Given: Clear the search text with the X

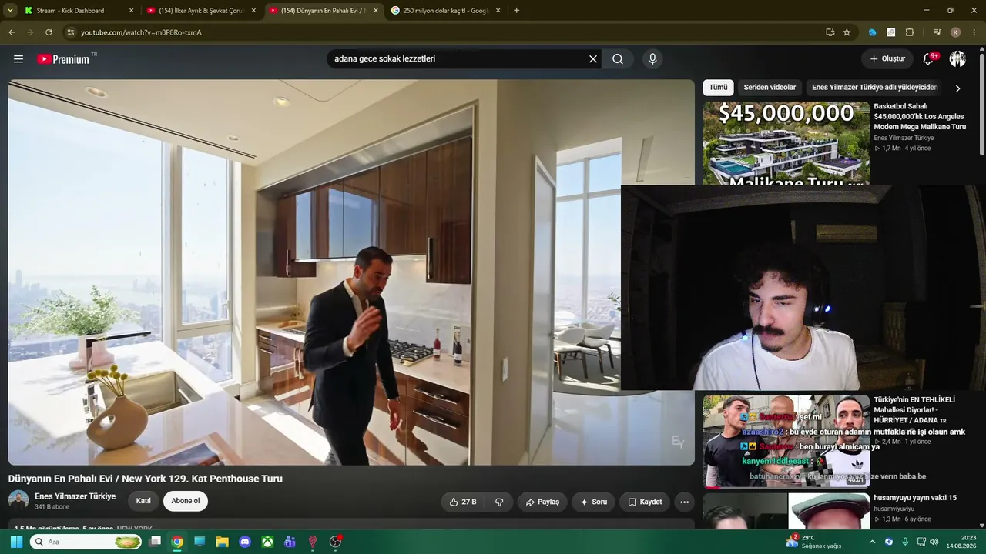Looking at the screenshot, I should 593,59.
